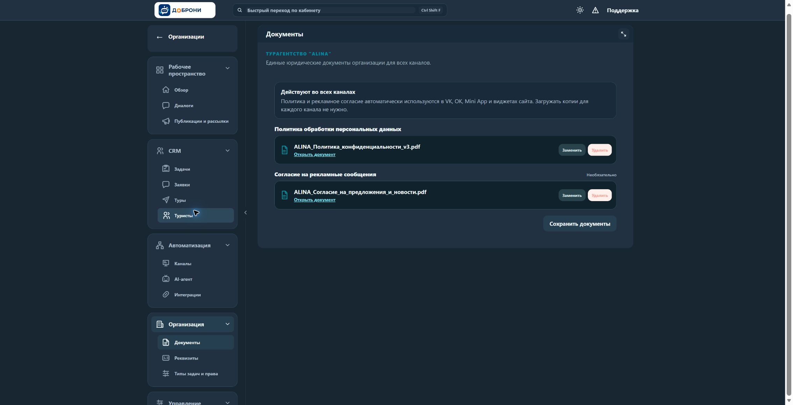
Task: Collapse the sidebar with the left arrow handle
Action: pos(245,213)
